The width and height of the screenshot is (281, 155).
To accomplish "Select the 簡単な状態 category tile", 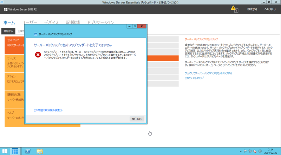I will click(x=14, y=100).
